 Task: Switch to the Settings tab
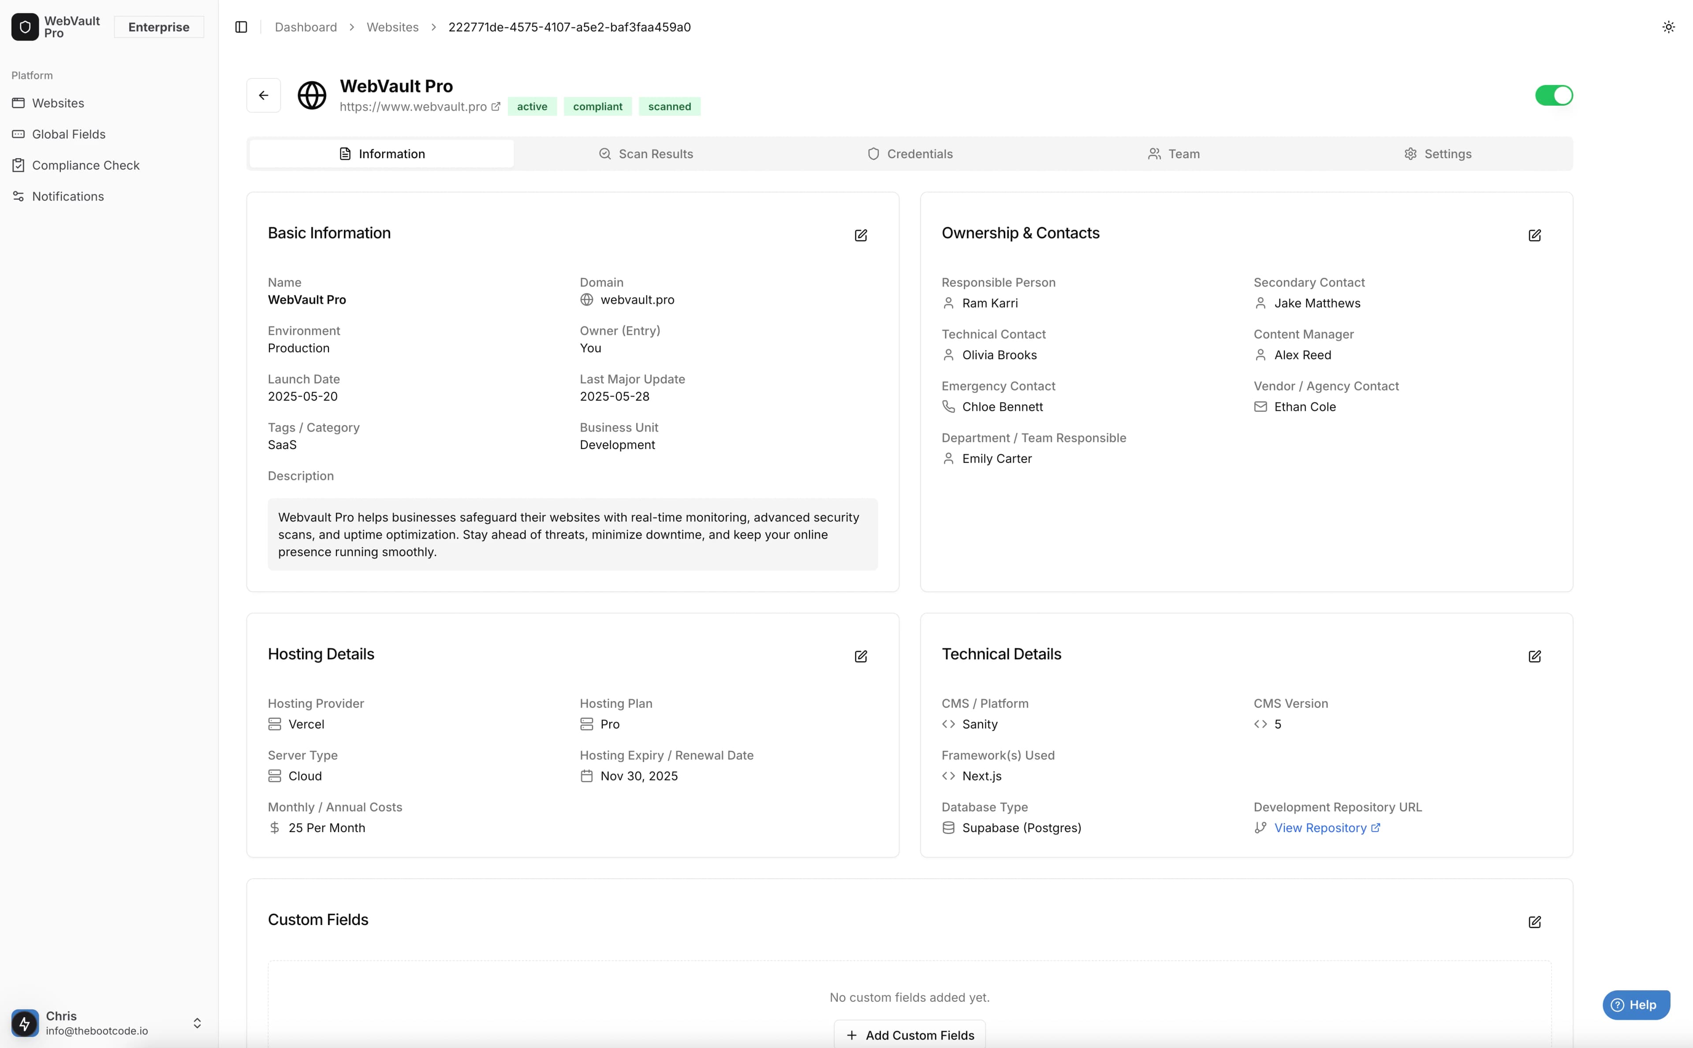click(x=1437, y=154)
